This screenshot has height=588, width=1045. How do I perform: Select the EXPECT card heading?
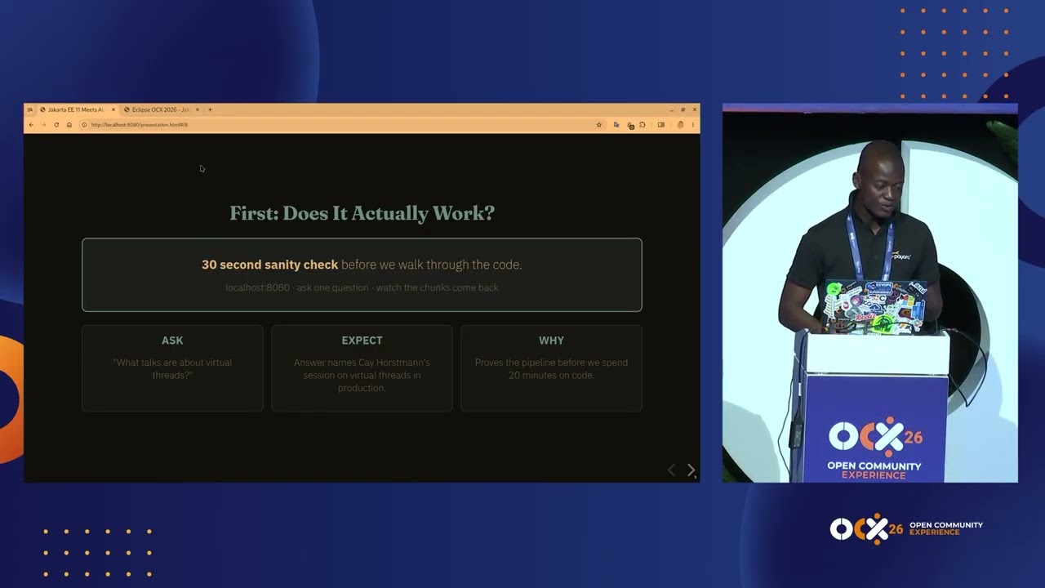362,341
